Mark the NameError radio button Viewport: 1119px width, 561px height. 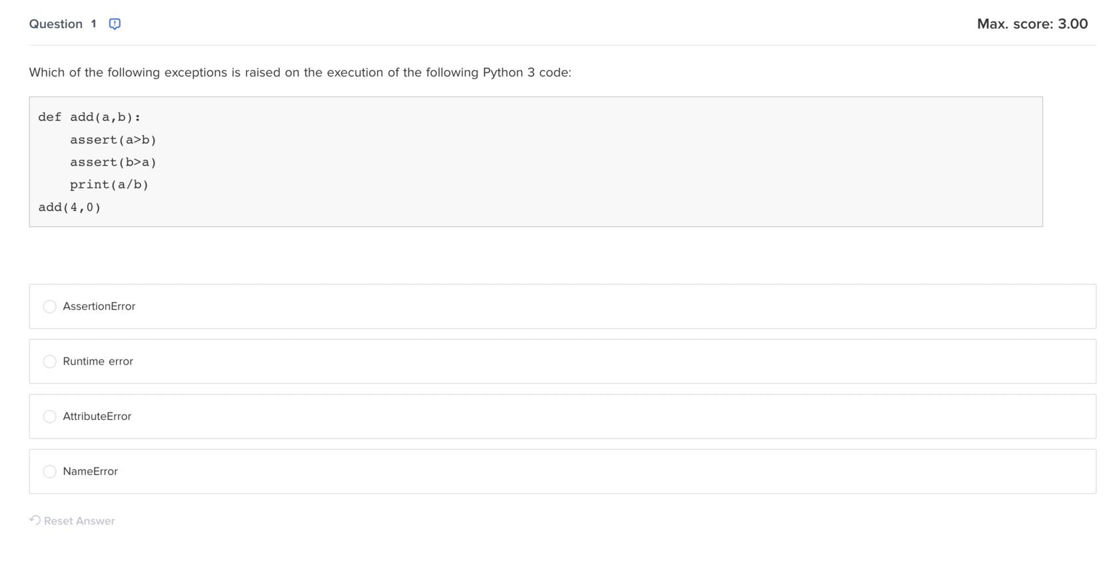49,471
